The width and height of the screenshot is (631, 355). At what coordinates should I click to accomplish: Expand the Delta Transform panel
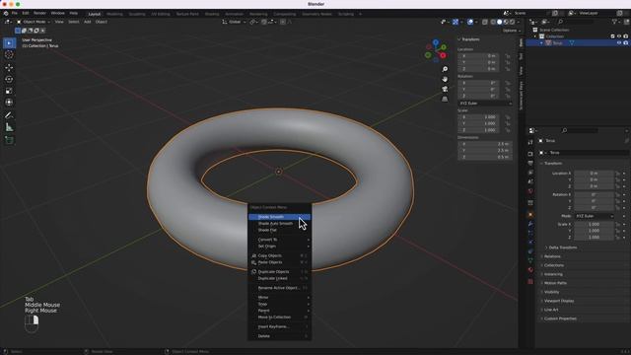(x=562, y=248)
